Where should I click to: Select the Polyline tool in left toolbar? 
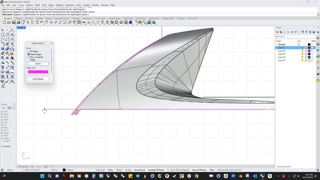coord(12,30)
